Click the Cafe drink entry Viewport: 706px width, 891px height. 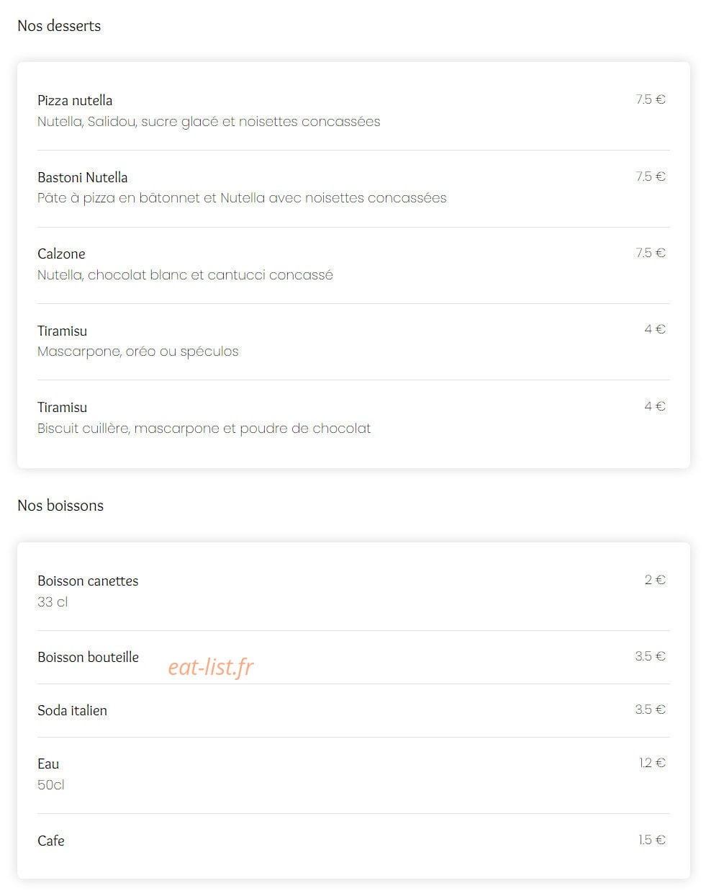(x=353, y=841)
